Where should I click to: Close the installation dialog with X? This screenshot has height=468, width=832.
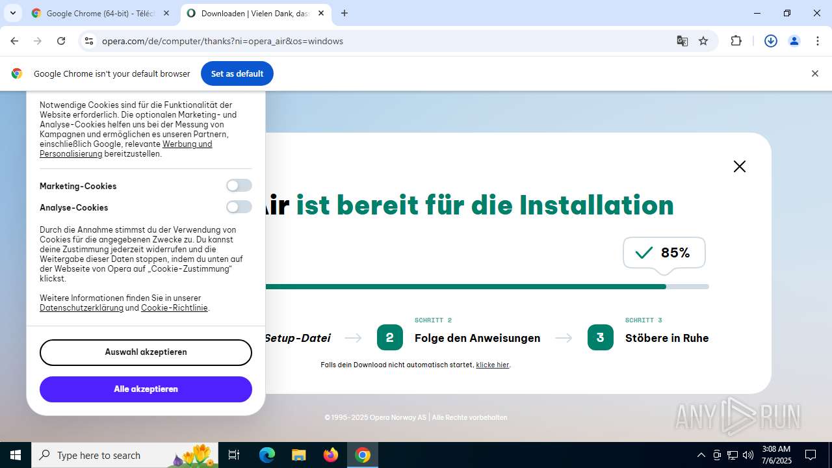click(740, 166)
